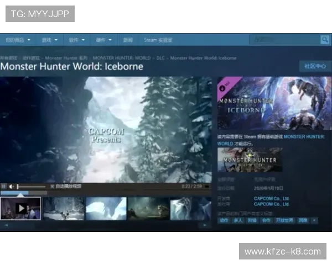
Task: Open the 硬件 dropdown menu
Action: point(103,40)
